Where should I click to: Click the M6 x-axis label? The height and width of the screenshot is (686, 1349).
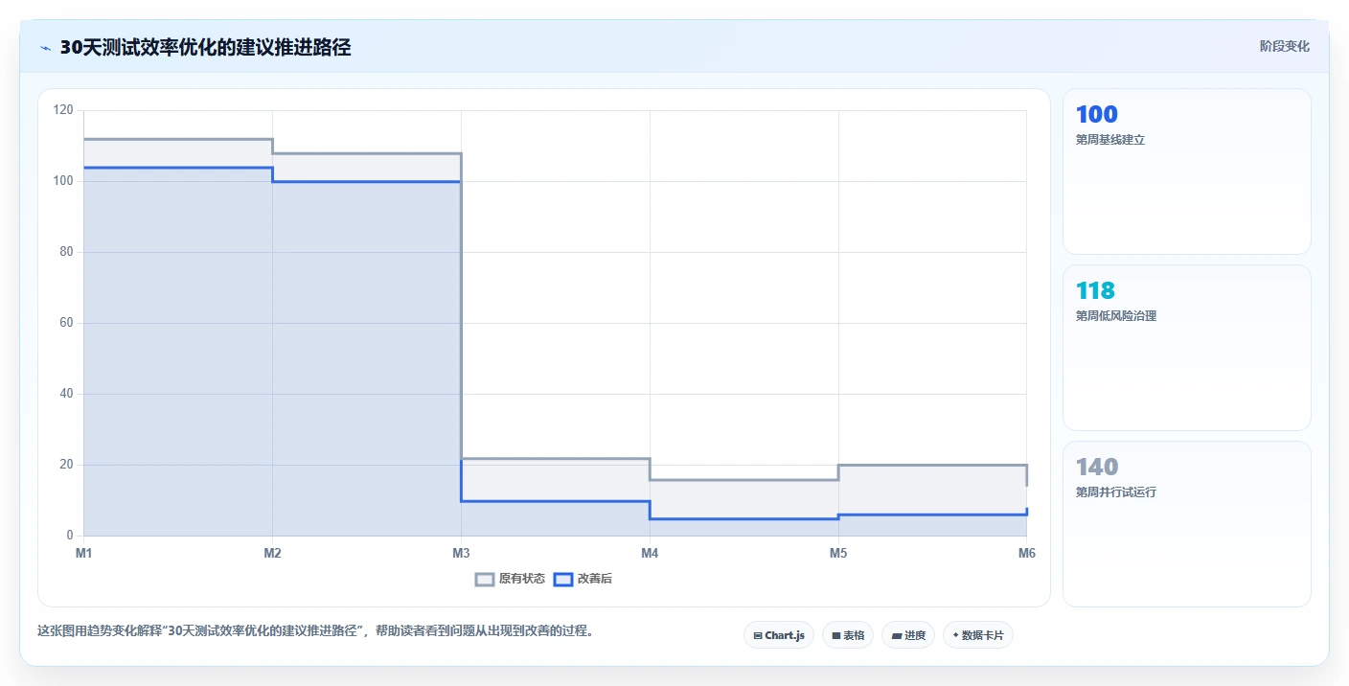point(1027,553)
